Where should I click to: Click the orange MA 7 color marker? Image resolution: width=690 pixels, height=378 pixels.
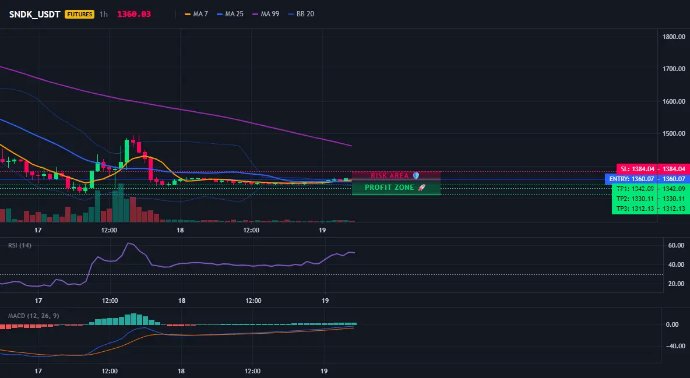coord(188,14)
